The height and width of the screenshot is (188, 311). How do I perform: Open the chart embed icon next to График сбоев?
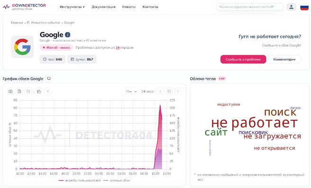pos(48,79)
